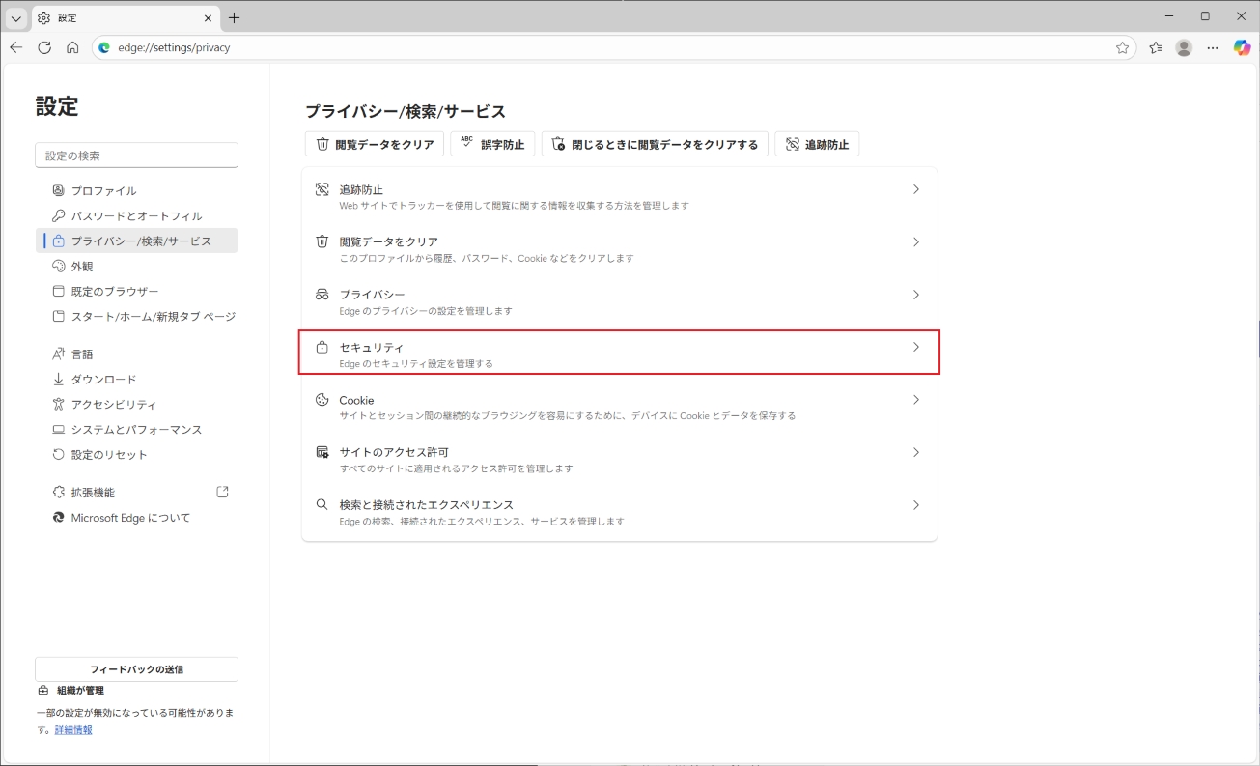The height and width of the screenshot is (766, 1260).
Task: Click the 閲覧データをクリア button at top
Action: tap(375, 144)
